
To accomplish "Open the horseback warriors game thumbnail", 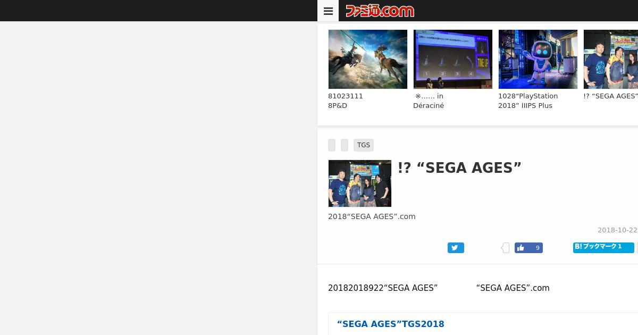I will pos(368,59).
